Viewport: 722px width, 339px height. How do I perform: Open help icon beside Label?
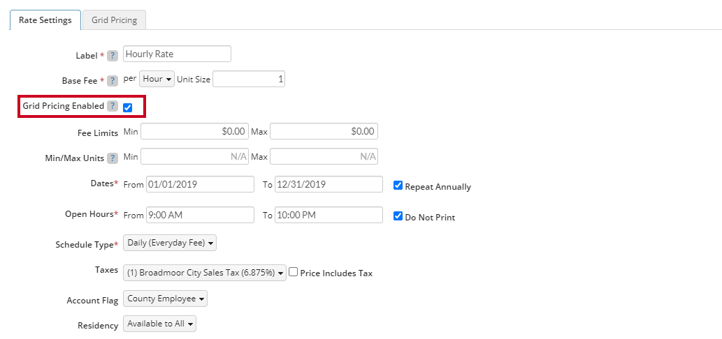pos(113,56)
